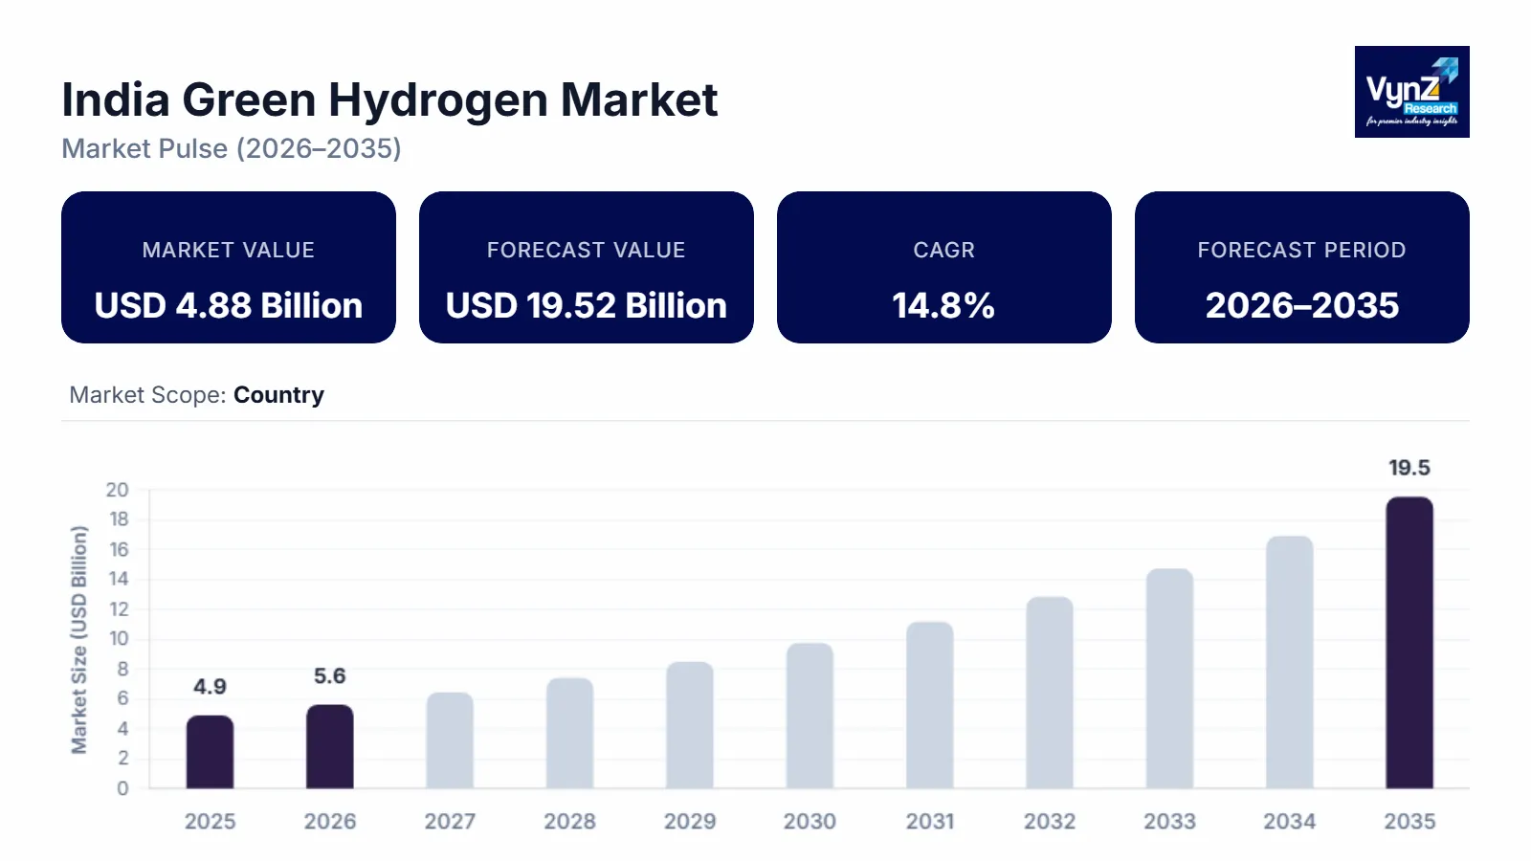The width and height of the screenshot is (1531, 861).
Task: Click the Market Size (USD Billion) axis label
Action: coord(79,641)
